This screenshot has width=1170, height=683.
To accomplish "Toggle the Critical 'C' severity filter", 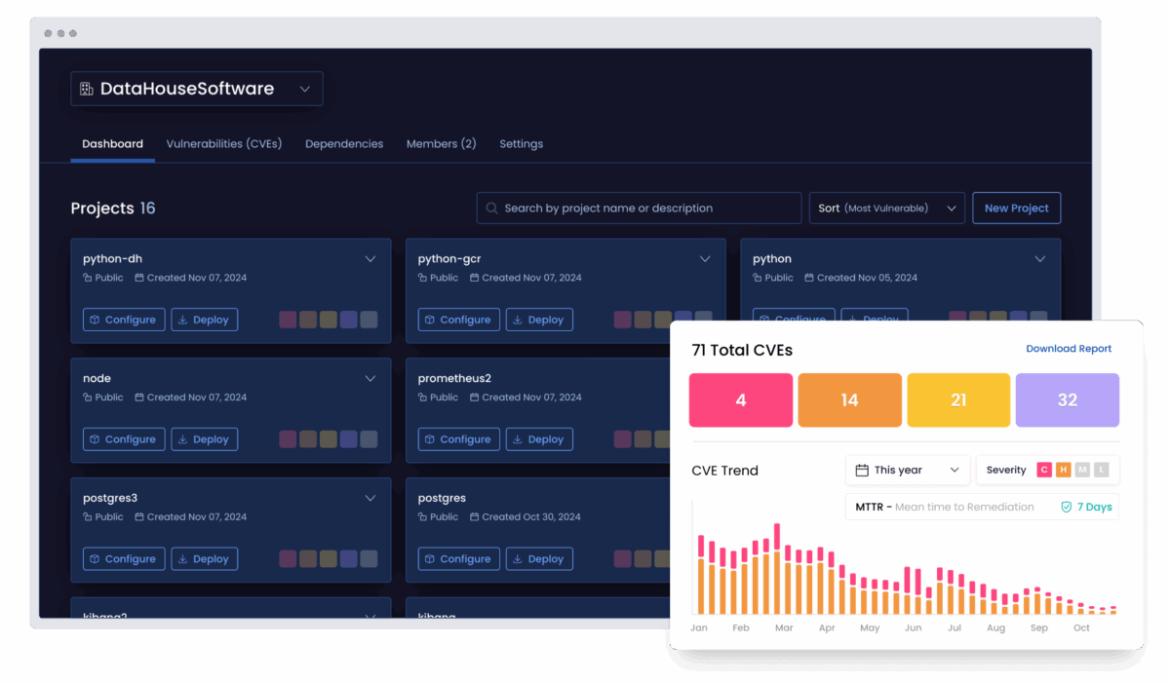I will pos(1044,470).
